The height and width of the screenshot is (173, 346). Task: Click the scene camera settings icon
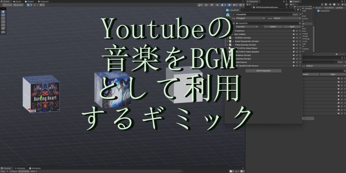(234, 5)
